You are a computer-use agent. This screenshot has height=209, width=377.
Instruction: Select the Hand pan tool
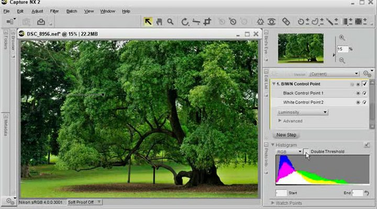[x=159, y=22]
